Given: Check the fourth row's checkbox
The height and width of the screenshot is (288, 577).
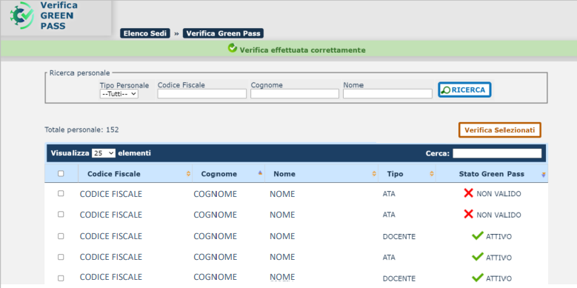Looking at the screenshot, I should 61,257.
